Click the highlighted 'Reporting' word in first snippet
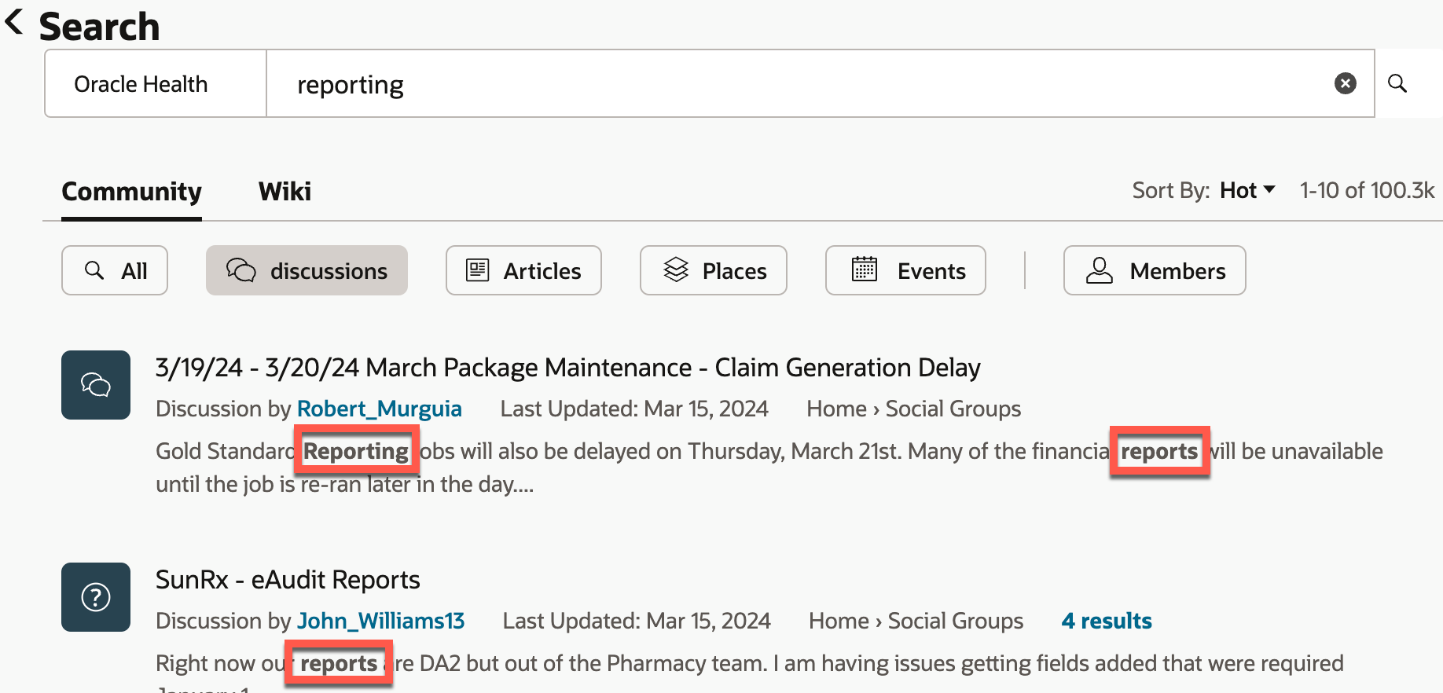 356,451
